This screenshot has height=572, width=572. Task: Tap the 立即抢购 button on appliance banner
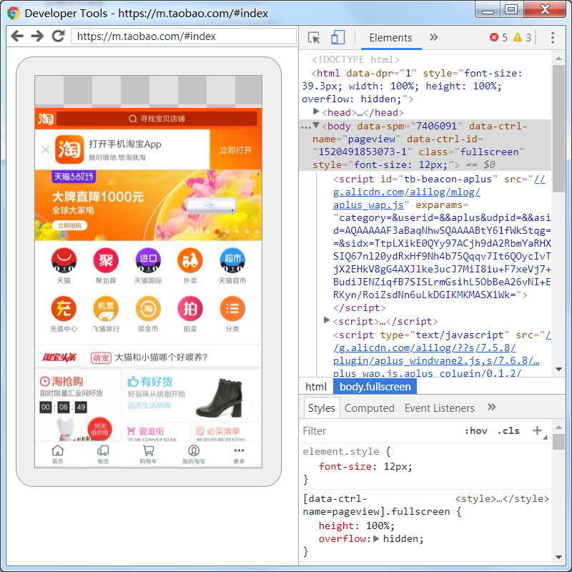[x=69, y=225]
